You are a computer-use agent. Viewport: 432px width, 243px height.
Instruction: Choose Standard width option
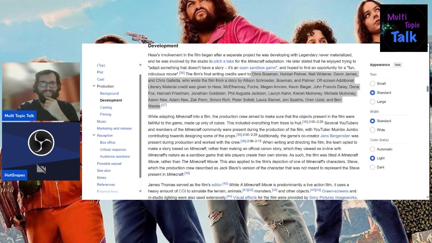[x=373, y=121]
